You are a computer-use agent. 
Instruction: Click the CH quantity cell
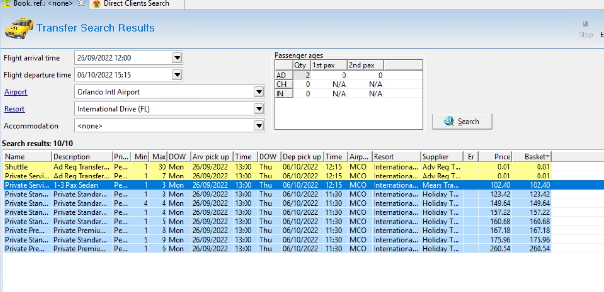pyautogui.click(x=302, y=84)
